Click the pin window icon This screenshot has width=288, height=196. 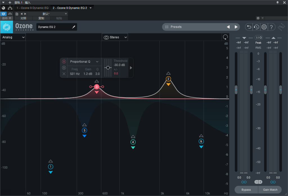pos(278,2)
